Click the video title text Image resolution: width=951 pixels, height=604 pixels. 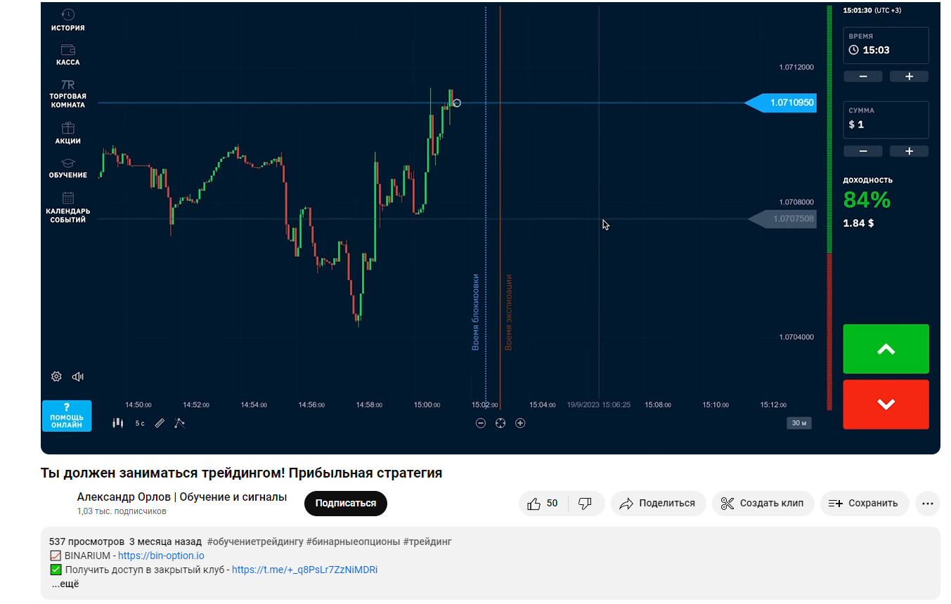241,473
